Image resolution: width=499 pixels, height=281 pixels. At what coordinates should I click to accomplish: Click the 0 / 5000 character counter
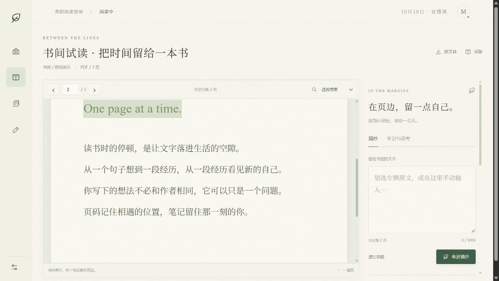click(469, 240)
